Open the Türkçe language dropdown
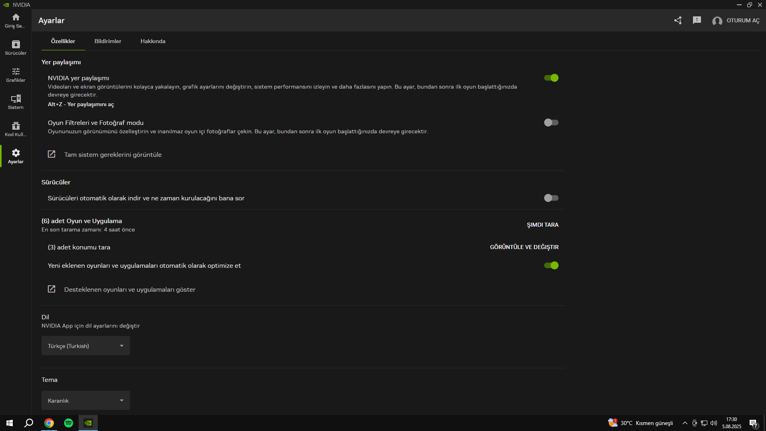 point(86,346)
